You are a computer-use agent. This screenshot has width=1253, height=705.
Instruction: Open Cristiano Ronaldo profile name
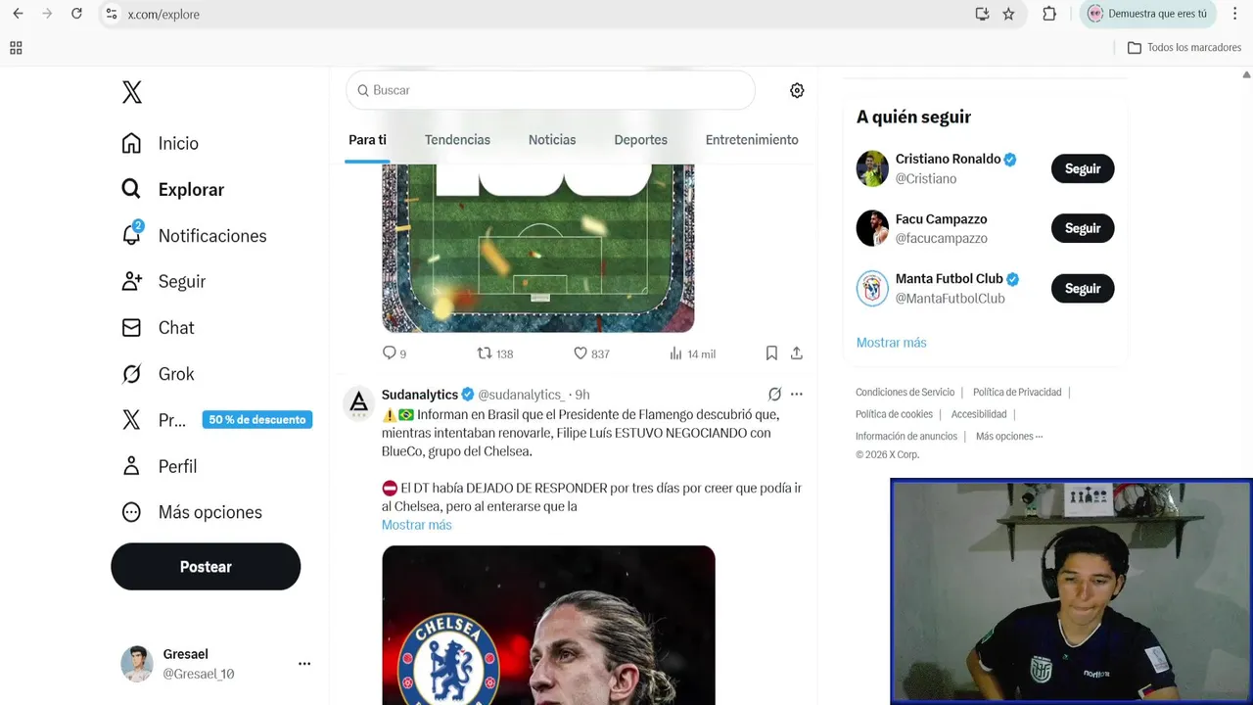point(948,159)
